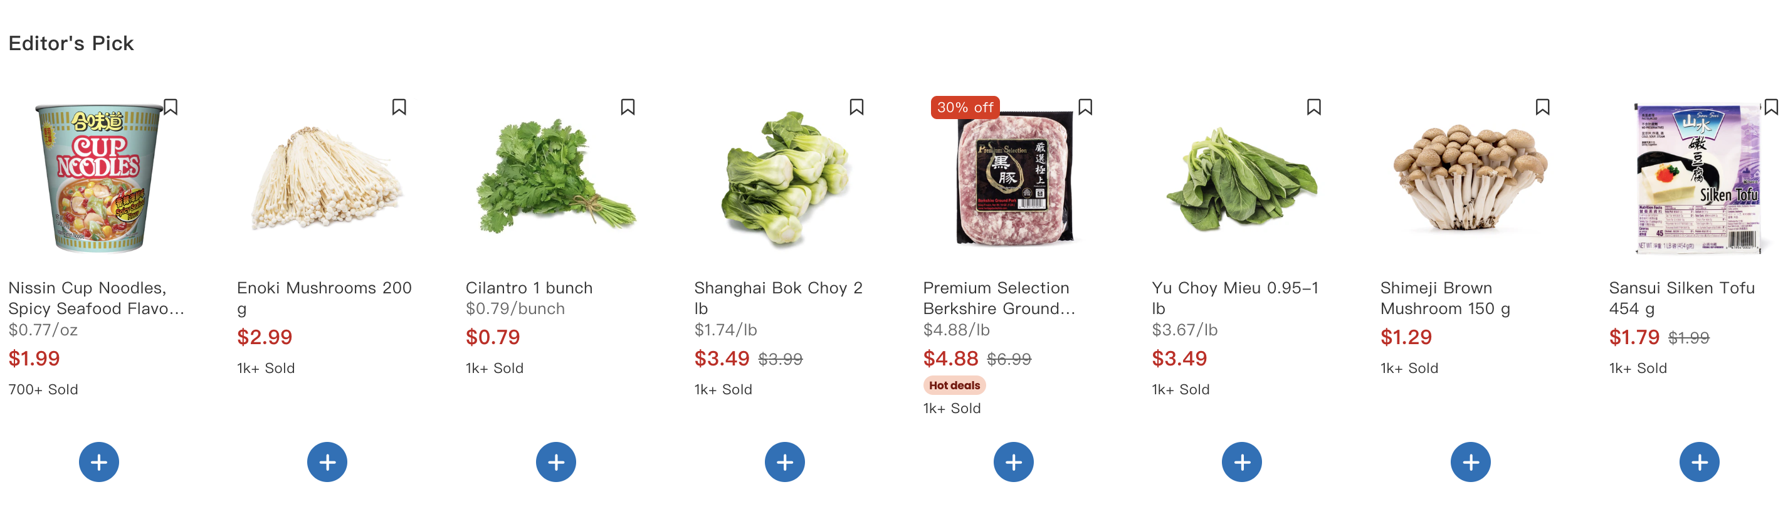This screenshot has width=1783, height=509.
Task: Save Enoki Mushrooms with bookmark icon
Action: (399, 107)
